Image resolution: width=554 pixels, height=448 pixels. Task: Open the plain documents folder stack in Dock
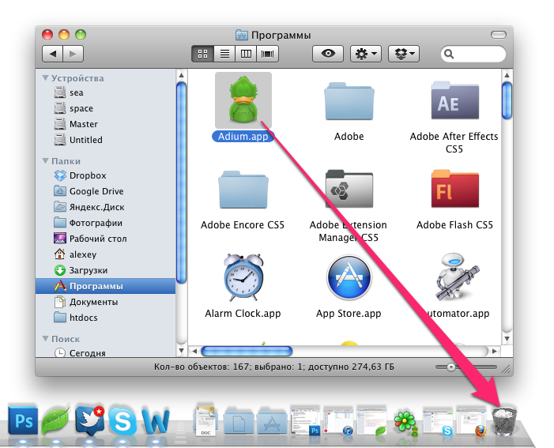[239, 421]
